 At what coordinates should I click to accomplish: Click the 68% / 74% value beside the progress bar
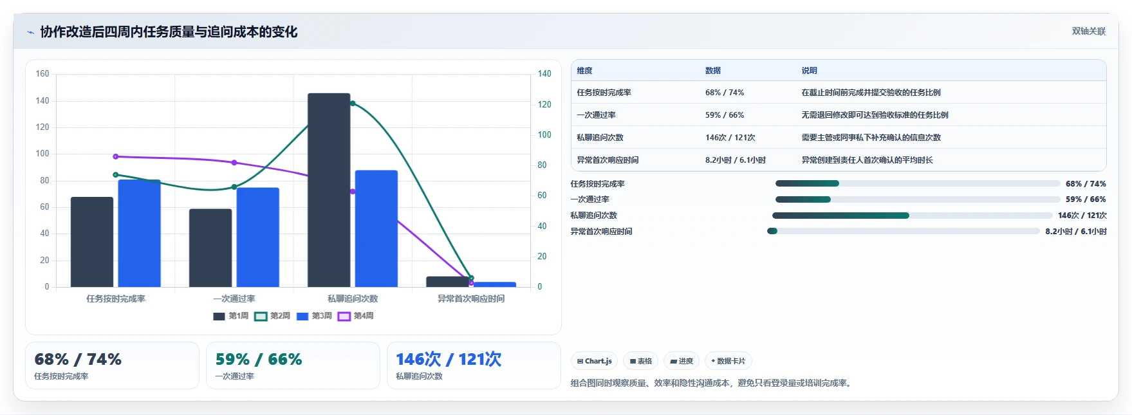1086,184
